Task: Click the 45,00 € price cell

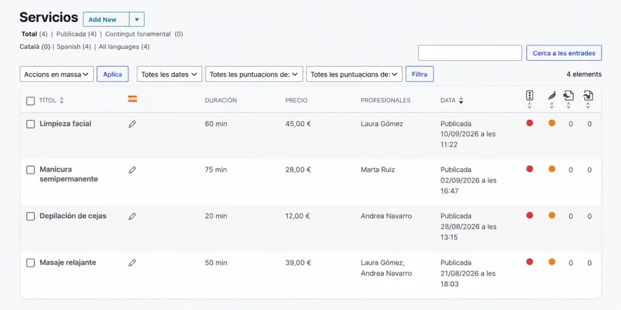Action: (x=298, y=124)
